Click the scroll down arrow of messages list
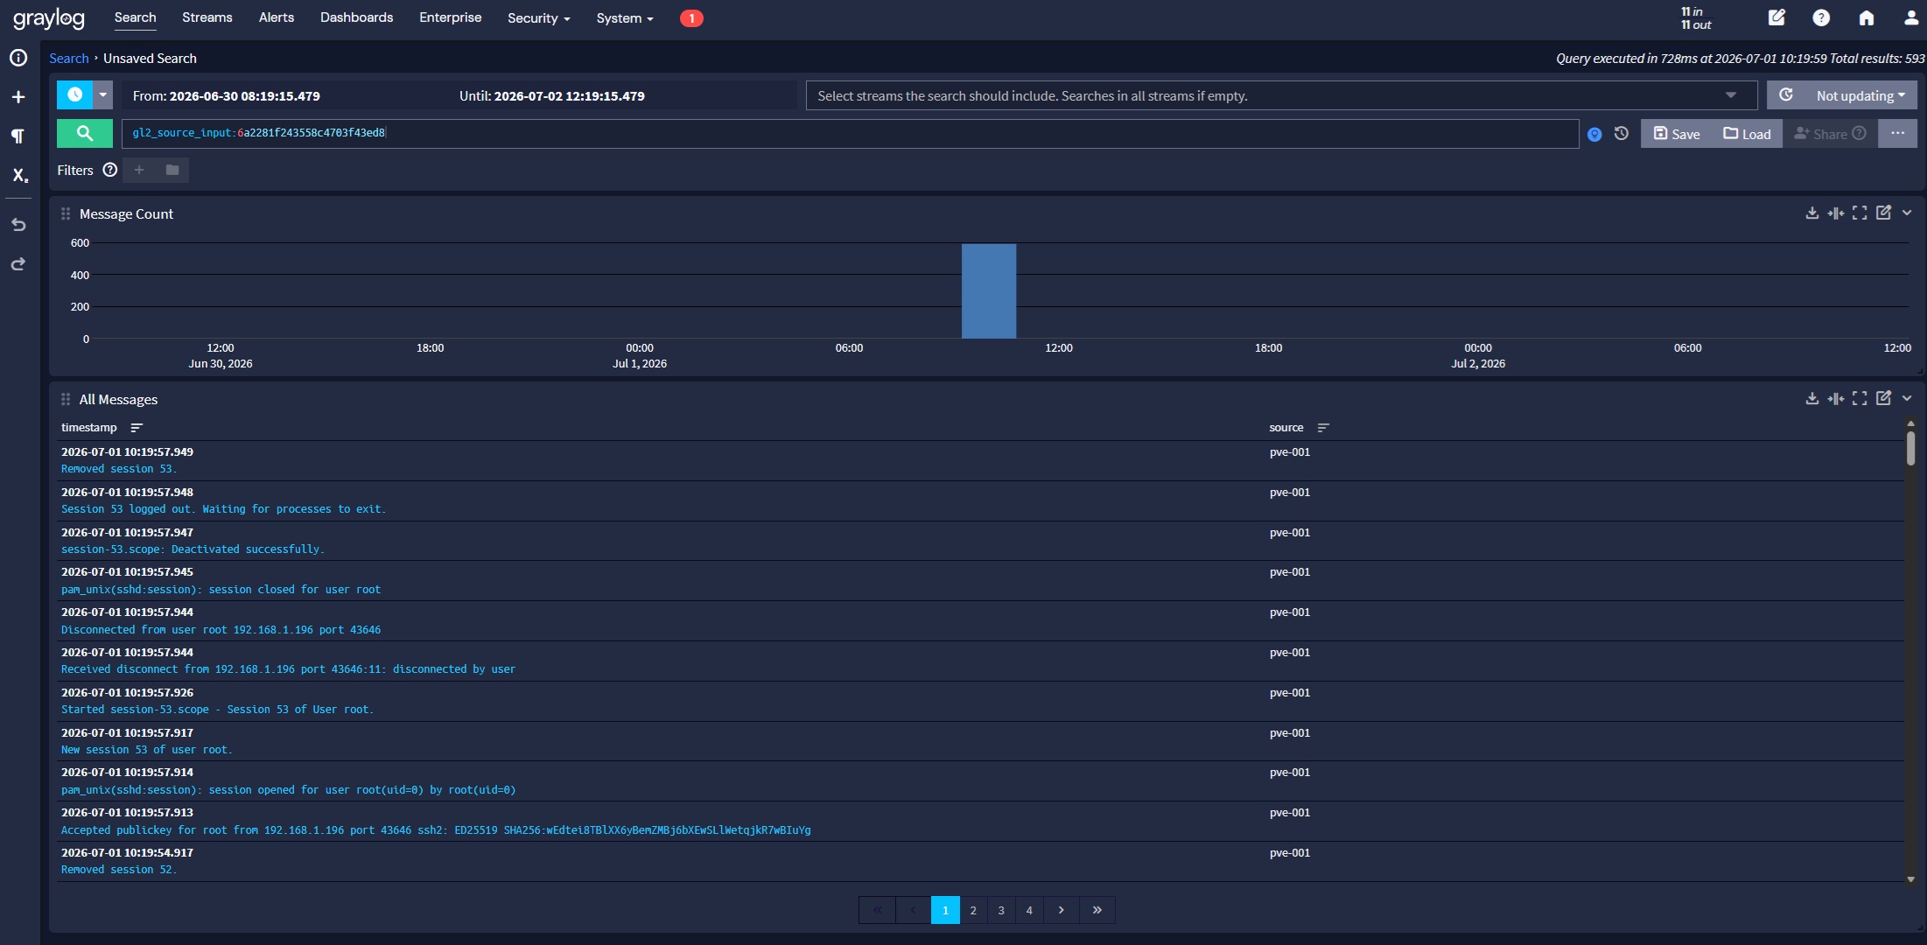 click(1910, 879)
